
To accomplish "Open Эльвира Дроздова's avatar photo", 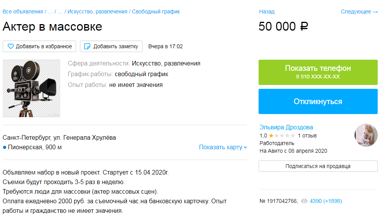I will pos(366,135).
